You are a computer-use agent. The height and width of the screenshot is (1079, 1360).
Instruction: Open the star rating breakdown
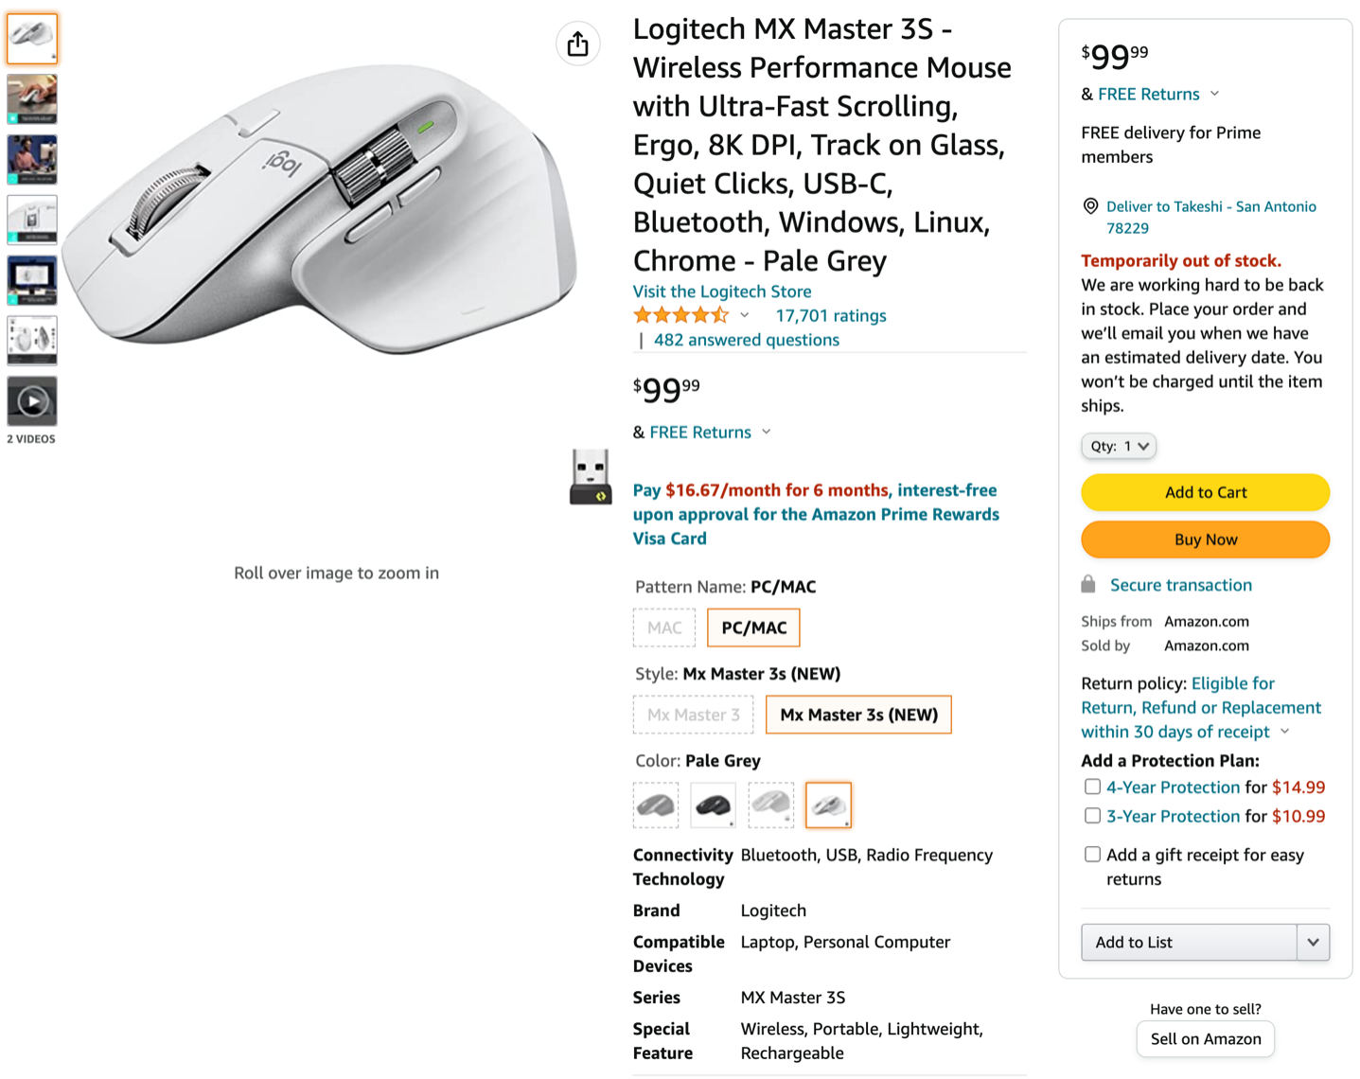pyautogui.click(x=745, y=315)
